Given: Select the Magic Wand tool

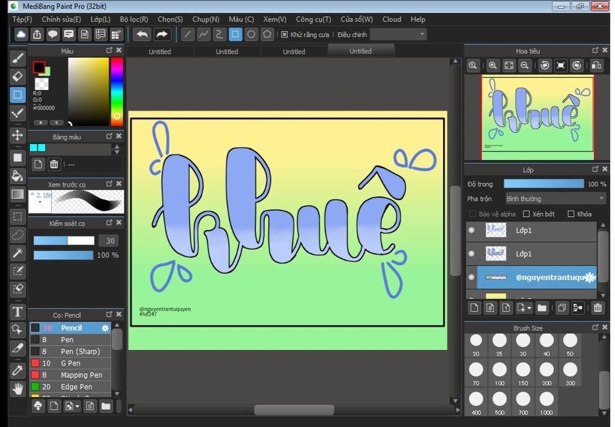Looking at the screenshot, I should click(17, 253).
